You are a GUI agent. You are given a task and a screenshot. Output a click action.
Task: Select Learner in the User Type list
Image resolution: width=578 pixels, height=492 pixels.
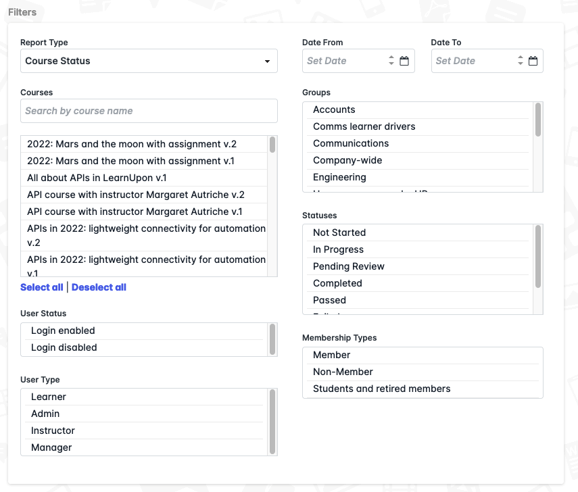pyautogui.click(x=48, y=397)
